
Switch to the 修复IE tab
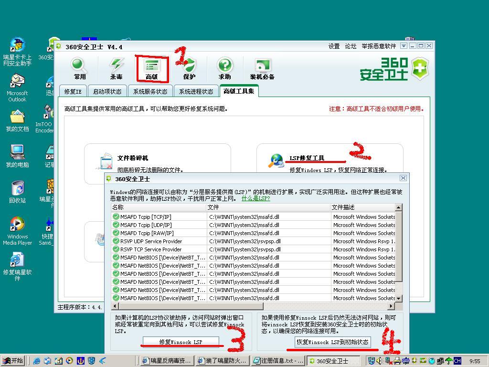click(x=73, y=91)
